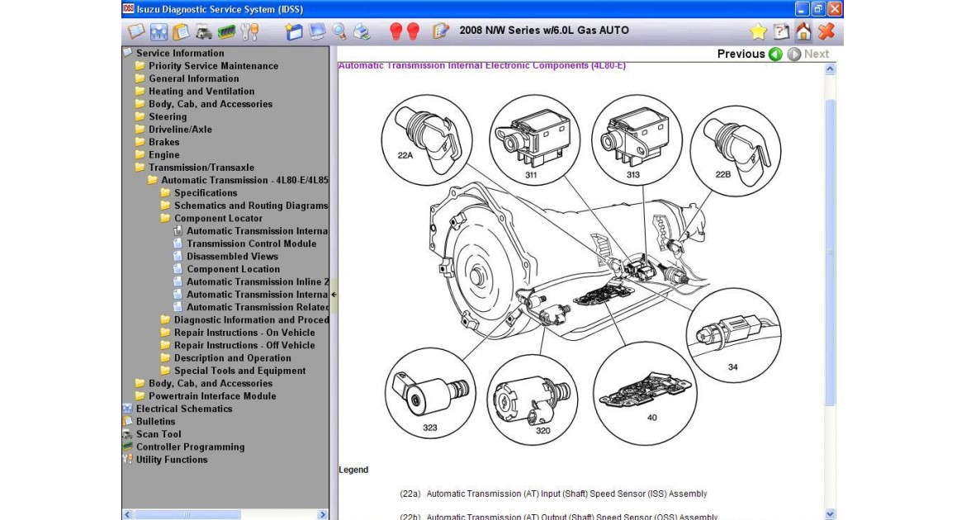Click the gray Next arrow icon
966x520 pixels.
coord(794,54)
